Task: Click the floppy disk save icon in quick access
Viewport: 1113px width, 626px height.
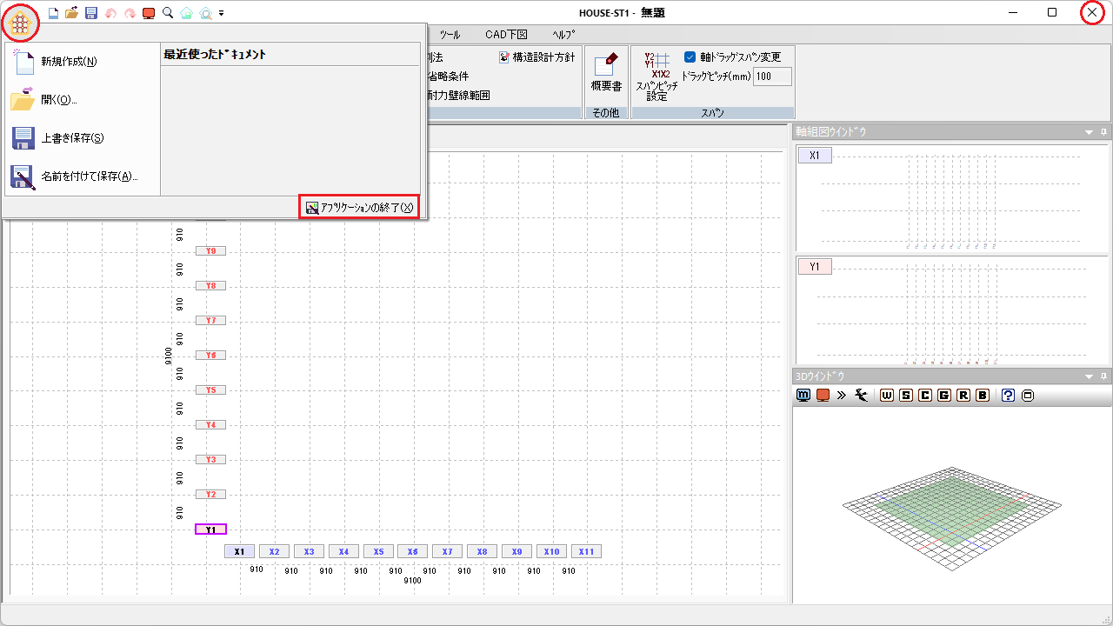Action: 91,13
